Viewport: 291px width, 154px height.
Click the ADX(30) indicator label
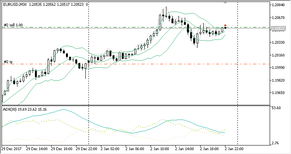[x=10, y=110]
